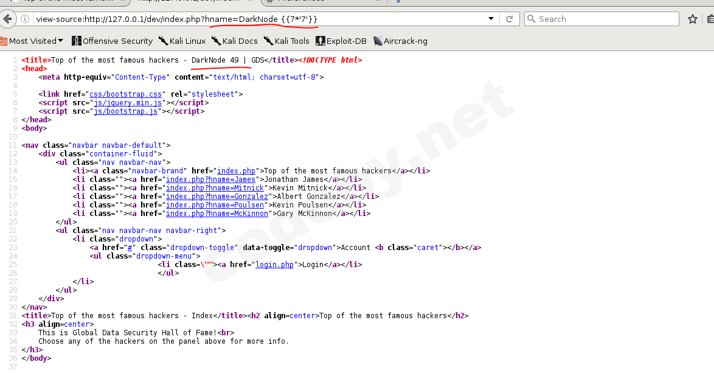Viewport: 714px width, 373px height.
Task: Click the Kali Linux dragon icon
Action: click(x=163, y=41)
